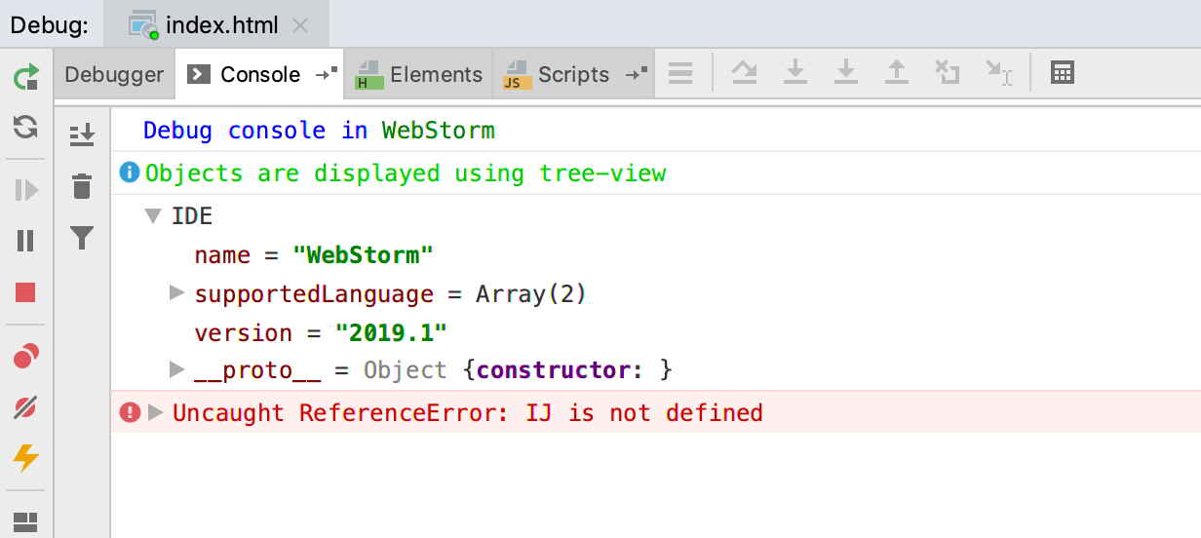This screenshot has width=1201, height=538.
Task: Expand the Uncaught ReferenceError stack trace
Action: point(156,413)
